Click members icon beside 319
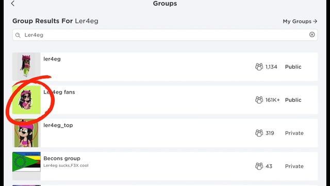Image resolution: width=330 pixels, height=186 pixels. tap(259, 133)
